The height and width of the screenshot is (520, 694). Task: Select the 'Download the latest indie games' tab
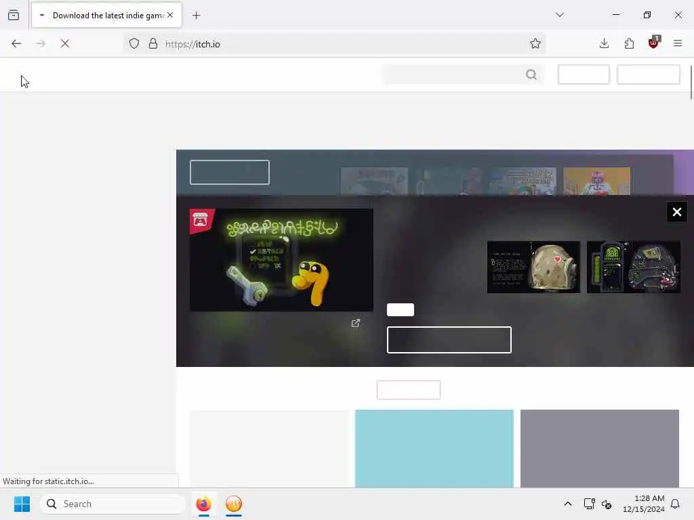tap(106, 16)
